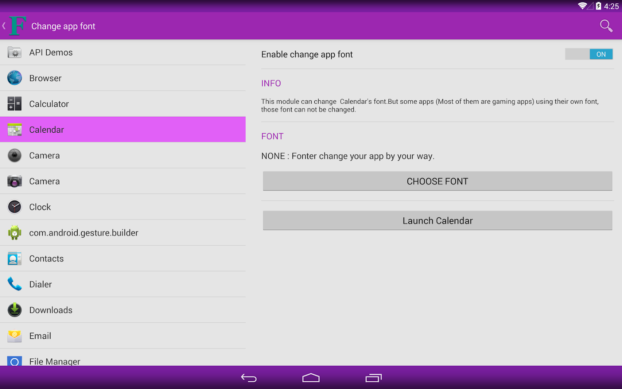622x389 pixels.
Task: Go to the Android home screen
Action: click(x=311, y=378)
